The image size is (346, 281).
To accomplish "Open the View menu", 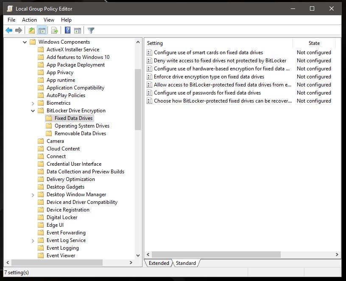I will (x=49, y=20).
